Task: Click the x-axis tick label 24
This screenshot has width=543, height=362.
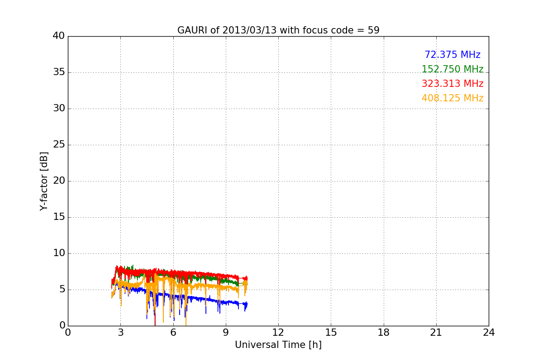Action: [x=489, y=333]
